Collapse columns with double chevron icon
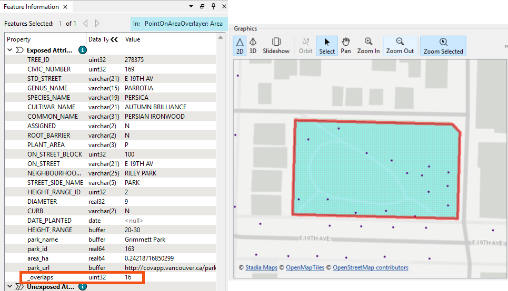Viewport: 508px width, 291px height. (114, 39)
